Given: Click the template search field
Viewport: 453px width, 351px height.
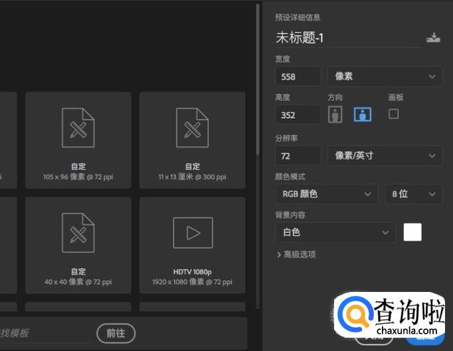Looking at the screenshot, I should point(46,333).
